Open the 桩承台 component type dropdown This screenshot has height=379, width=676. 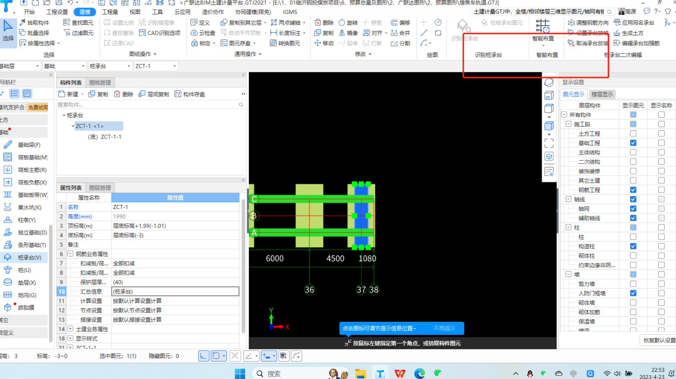pyautogui.click(x=110, y=66)
